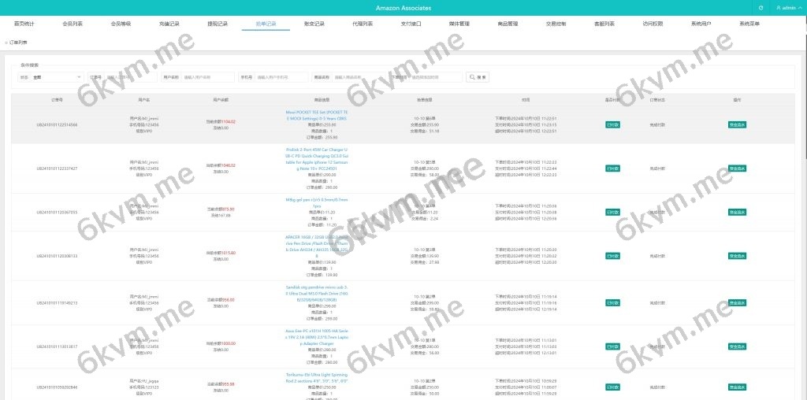Switch to the 首页统计 tab
Screen dimensions: 807x400
(24, 24)
